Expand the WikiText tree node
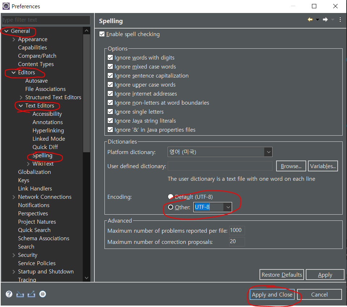Screen dimensions: 347x307 [28, 164]
